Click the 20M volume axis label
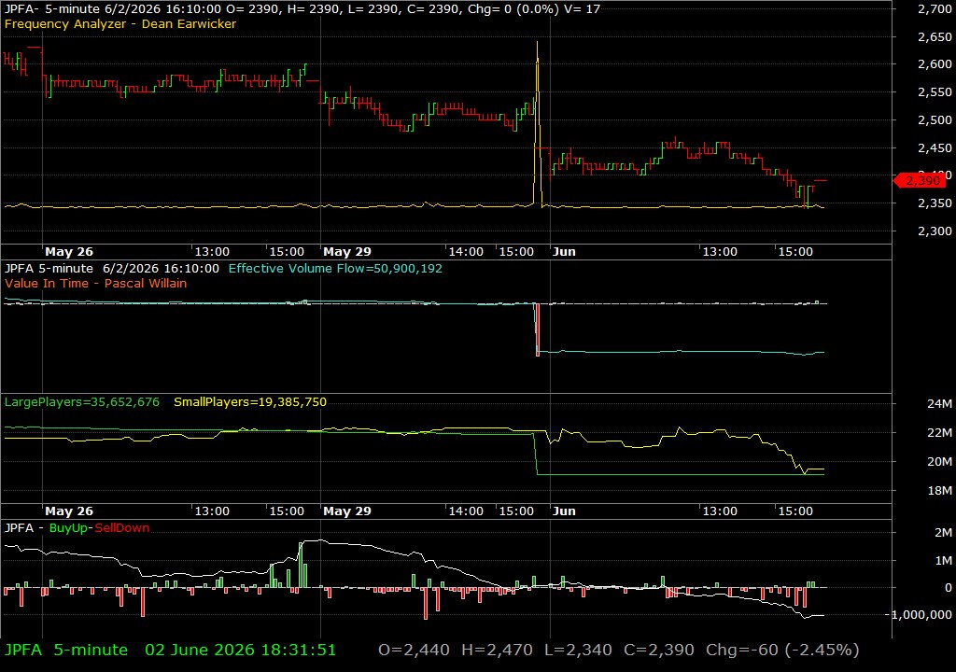Image resolution: width=956 pixels, height=672 pixels. pyautogui.click(x=939, y=462)
